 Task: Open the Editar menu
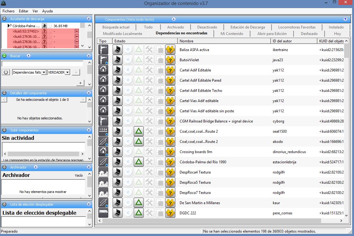click(x=24, y=11)
